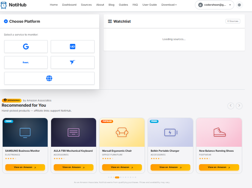The image size is (252, 188).
Task: Open the User Guide link
Action: tap(149, 5)
